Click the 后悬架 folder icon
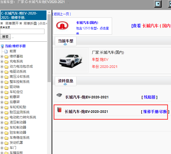The width and height of the screenshot is (171, 154). click(6, 102)
